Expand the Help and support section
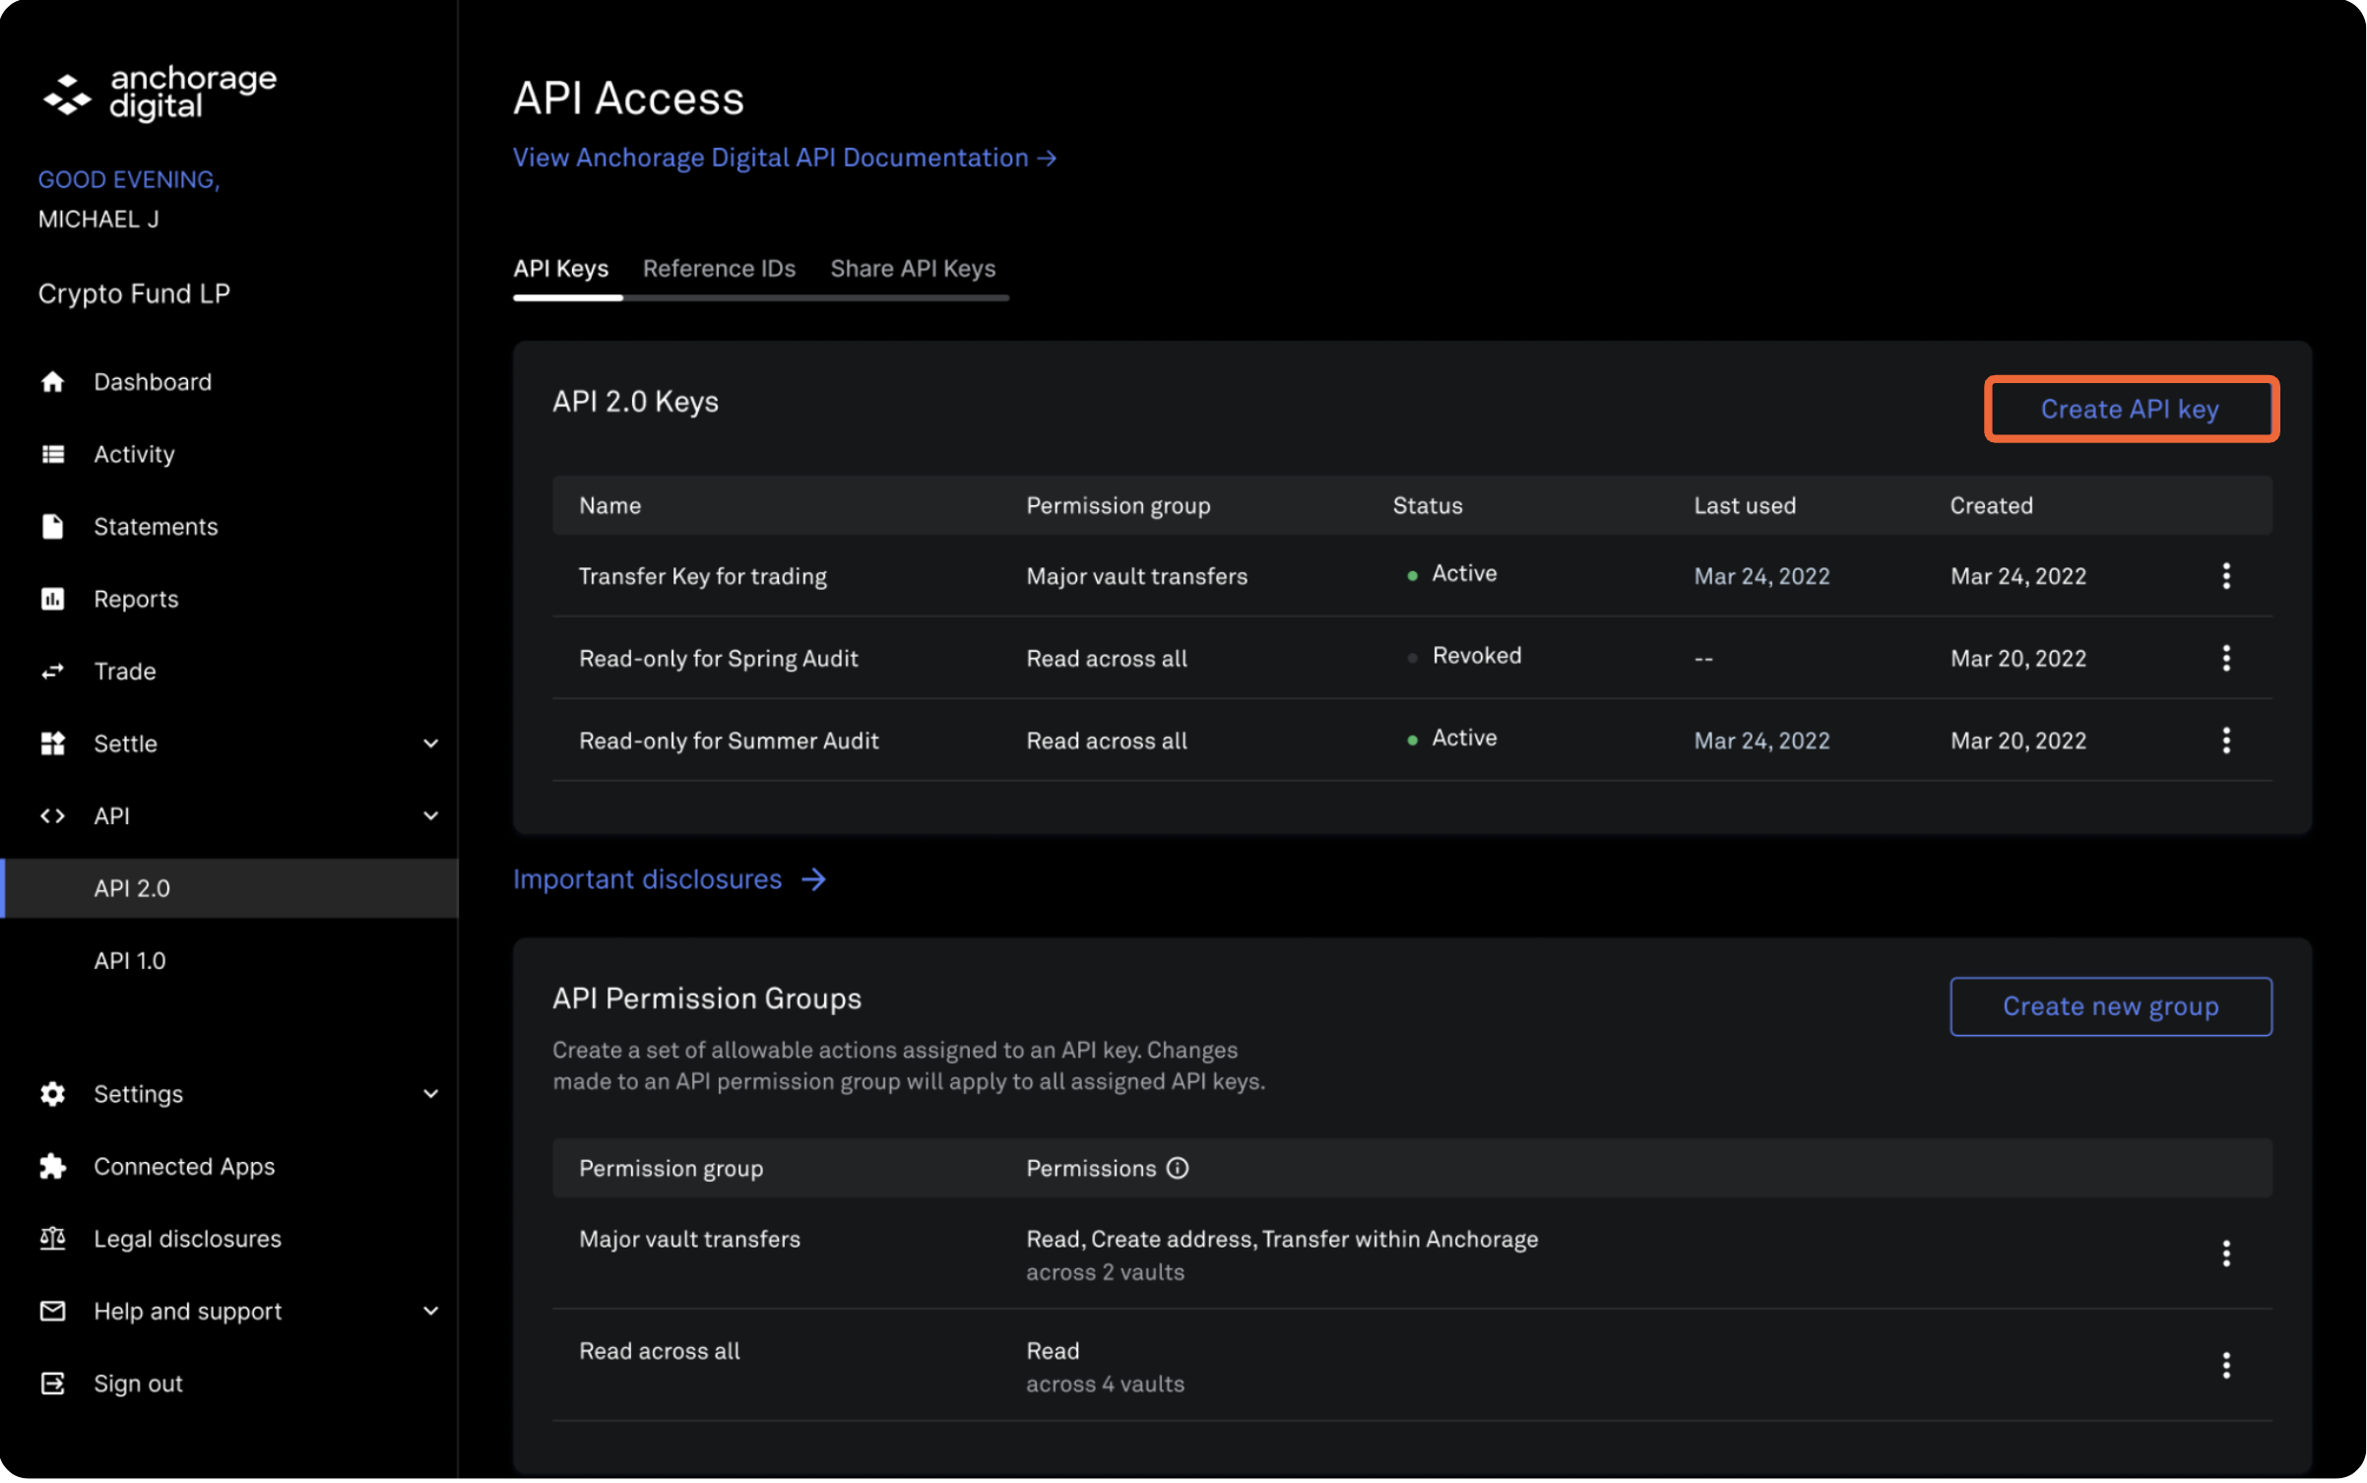Viewport: 2367px width, 1483px height. tap(430, 1311)
